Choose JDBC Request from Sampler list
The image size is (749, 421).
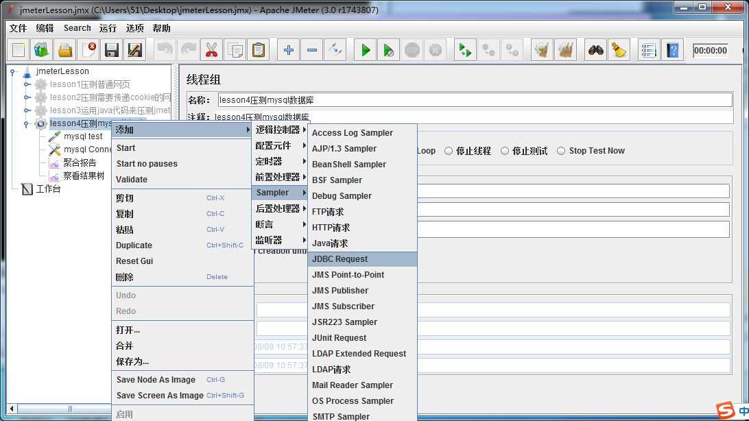pos(363,259)
